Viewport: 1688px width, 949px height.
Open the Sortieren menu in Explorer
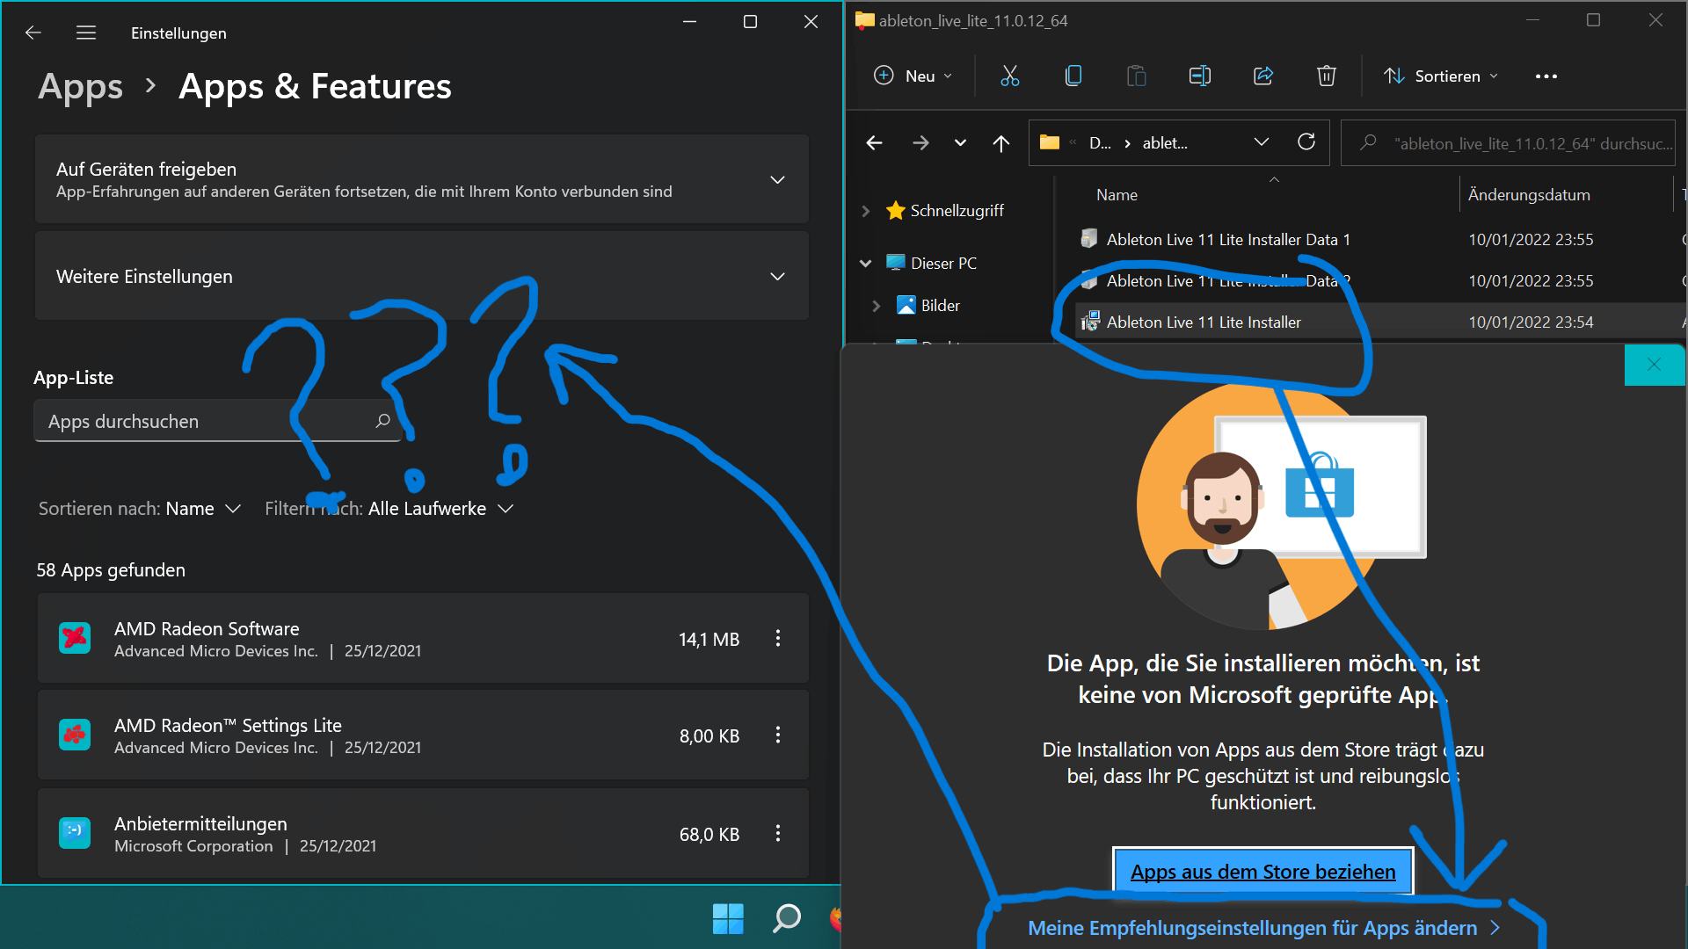click(1442, 76)
